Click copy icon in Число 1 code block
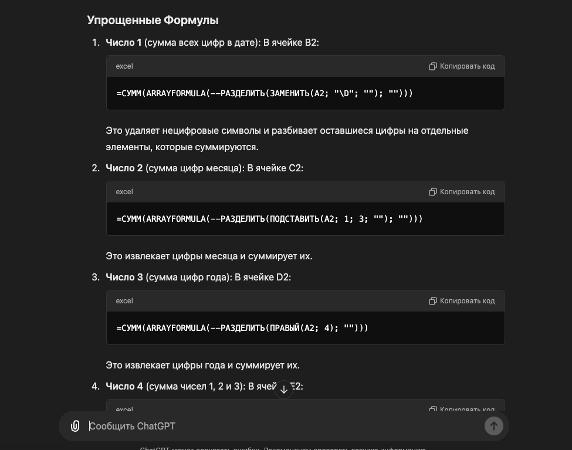The height and width of the screenshot is (450, 572). tap(432, 66)
